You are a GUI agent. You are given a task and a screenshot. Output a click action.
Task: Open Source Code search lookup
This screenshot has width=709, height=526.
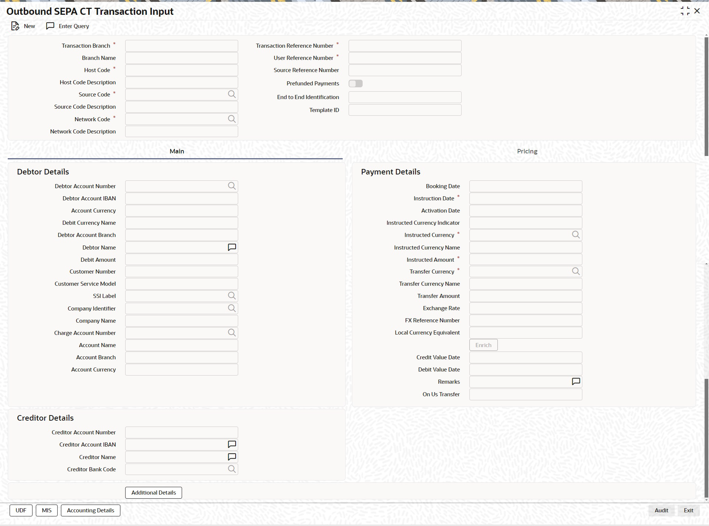point(232,95)
